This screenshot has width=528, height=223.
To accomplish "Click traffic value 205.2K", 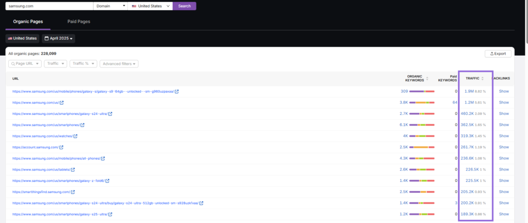I will (467, 192).
